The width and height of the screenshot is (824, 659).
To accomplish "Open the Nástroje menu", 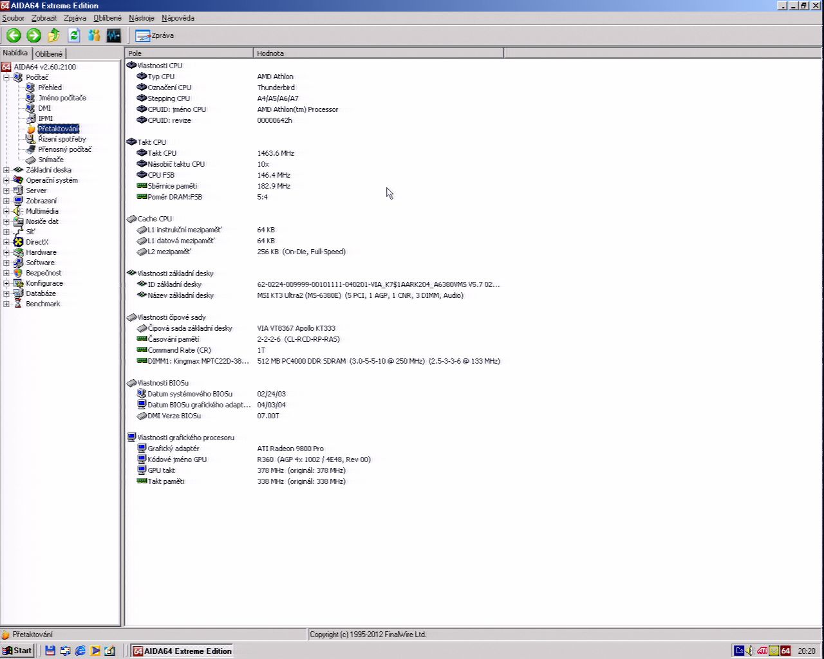I will [142, 18].
